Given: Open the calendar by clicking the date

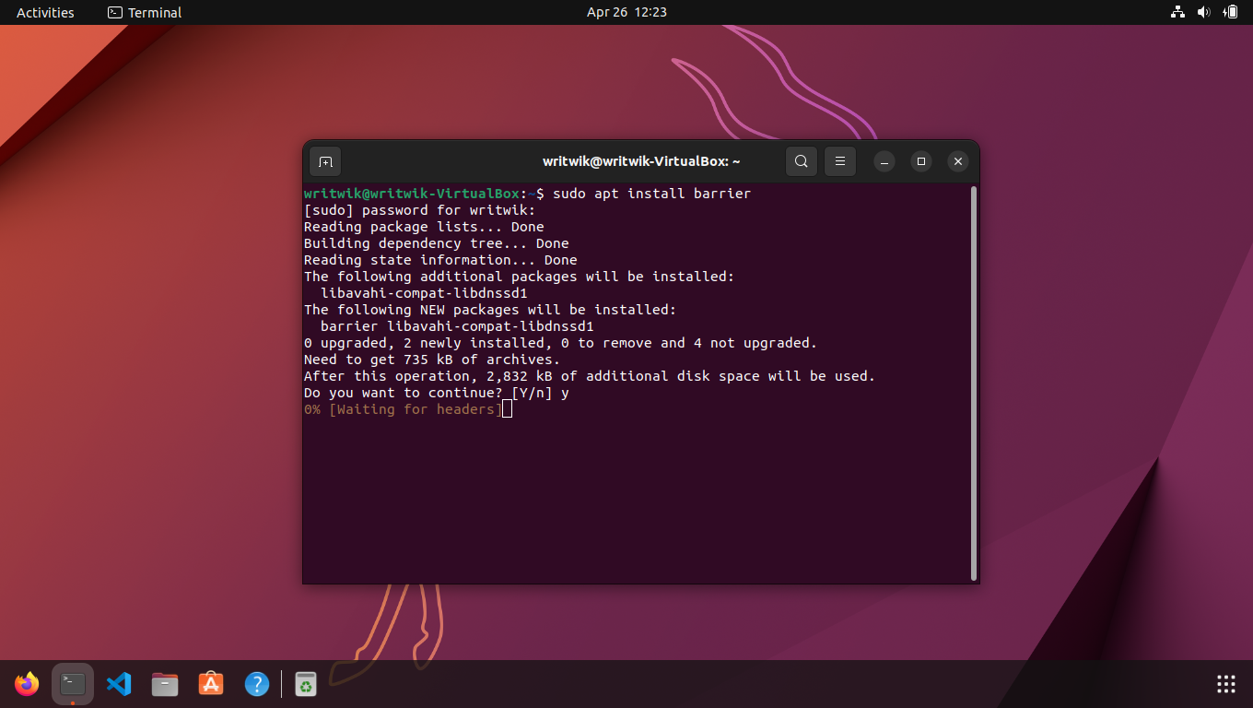Looking at the screenshot, I should [x=626, y=12].
